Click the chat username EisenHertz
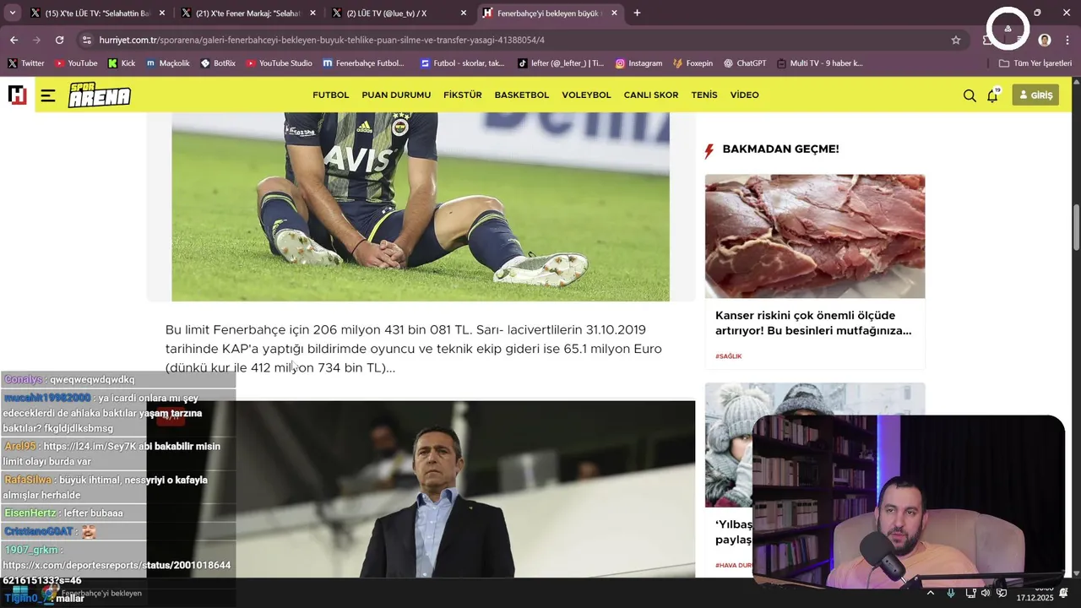Image resolution: width=1081 pixels, height=608 pixels. click(x=30, y=513)
